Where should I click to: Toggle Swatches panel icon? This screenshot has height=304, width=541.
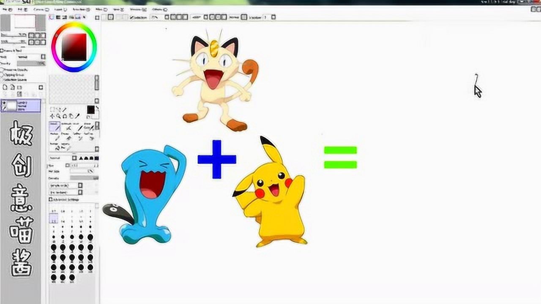pyautogui.click(x=78, y=17)
